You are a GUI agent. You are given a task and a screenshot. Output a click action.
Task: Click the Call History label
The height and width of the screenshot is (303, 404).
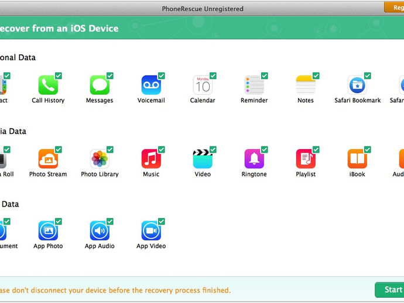click(x=48, y=101)
